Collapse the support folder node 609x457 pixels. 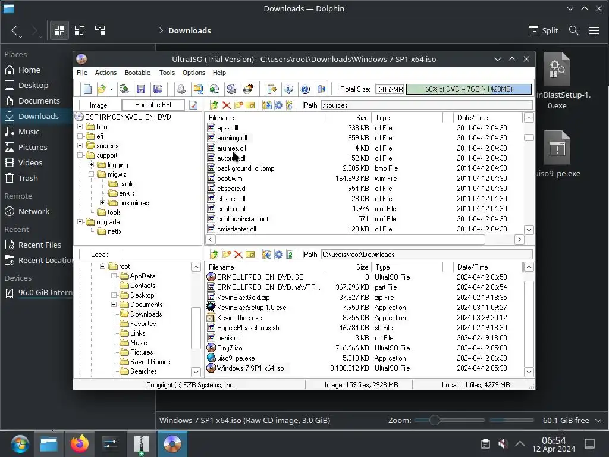click(x=80, y=155)
